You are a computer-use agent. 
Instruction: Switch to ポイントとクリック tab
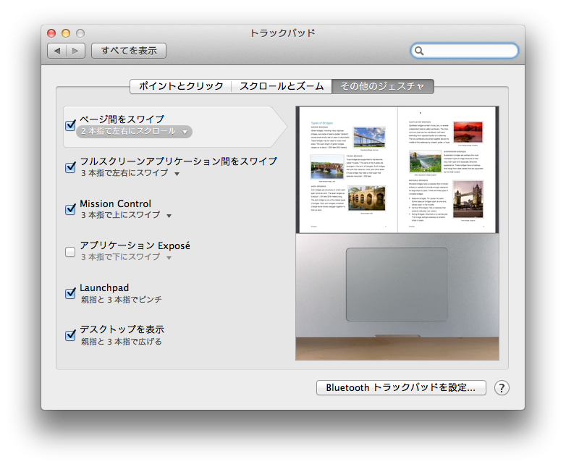[180, 86]
